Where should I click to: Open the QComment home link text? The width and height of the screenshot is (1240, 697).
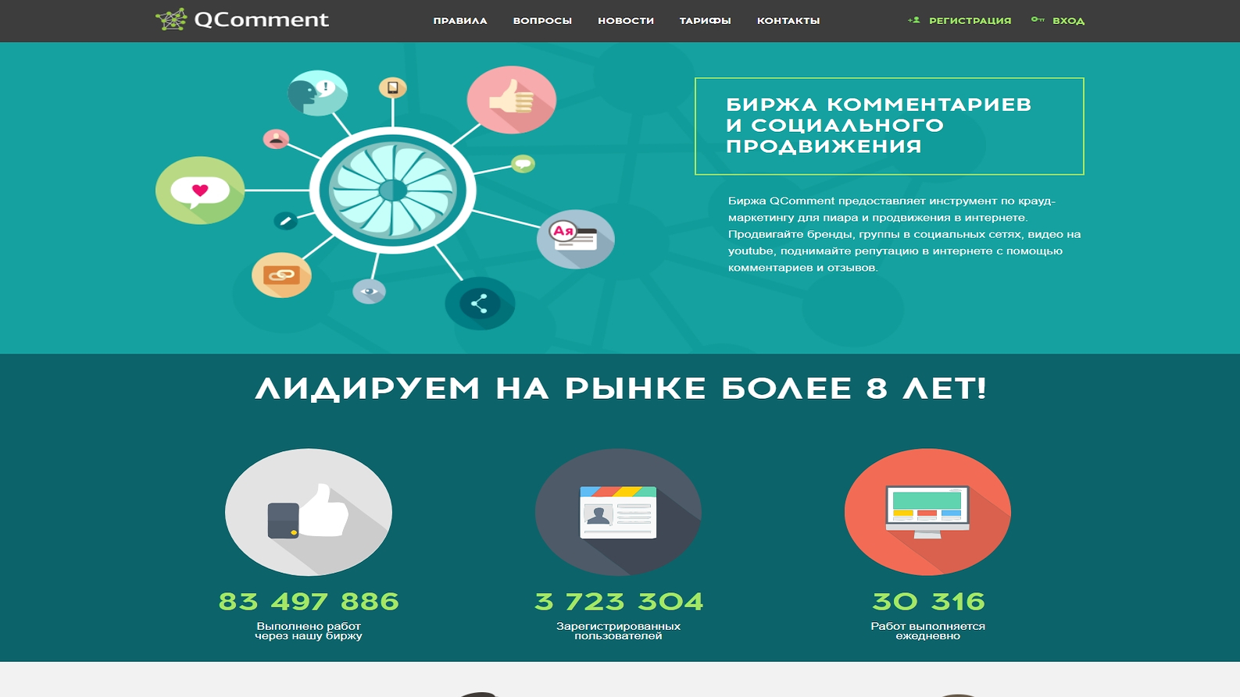coord(261,20)
